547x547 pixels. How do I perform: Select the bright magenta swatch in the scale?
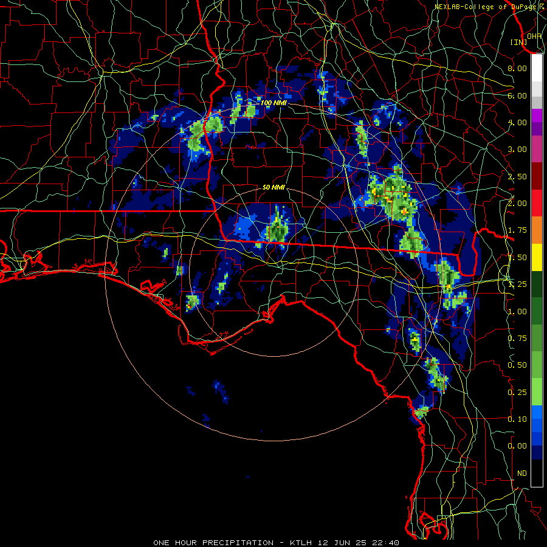click(x=537, y=115)
